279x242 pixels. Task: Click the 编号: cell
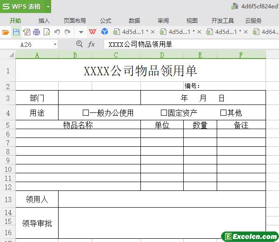(x=225, y=86)
